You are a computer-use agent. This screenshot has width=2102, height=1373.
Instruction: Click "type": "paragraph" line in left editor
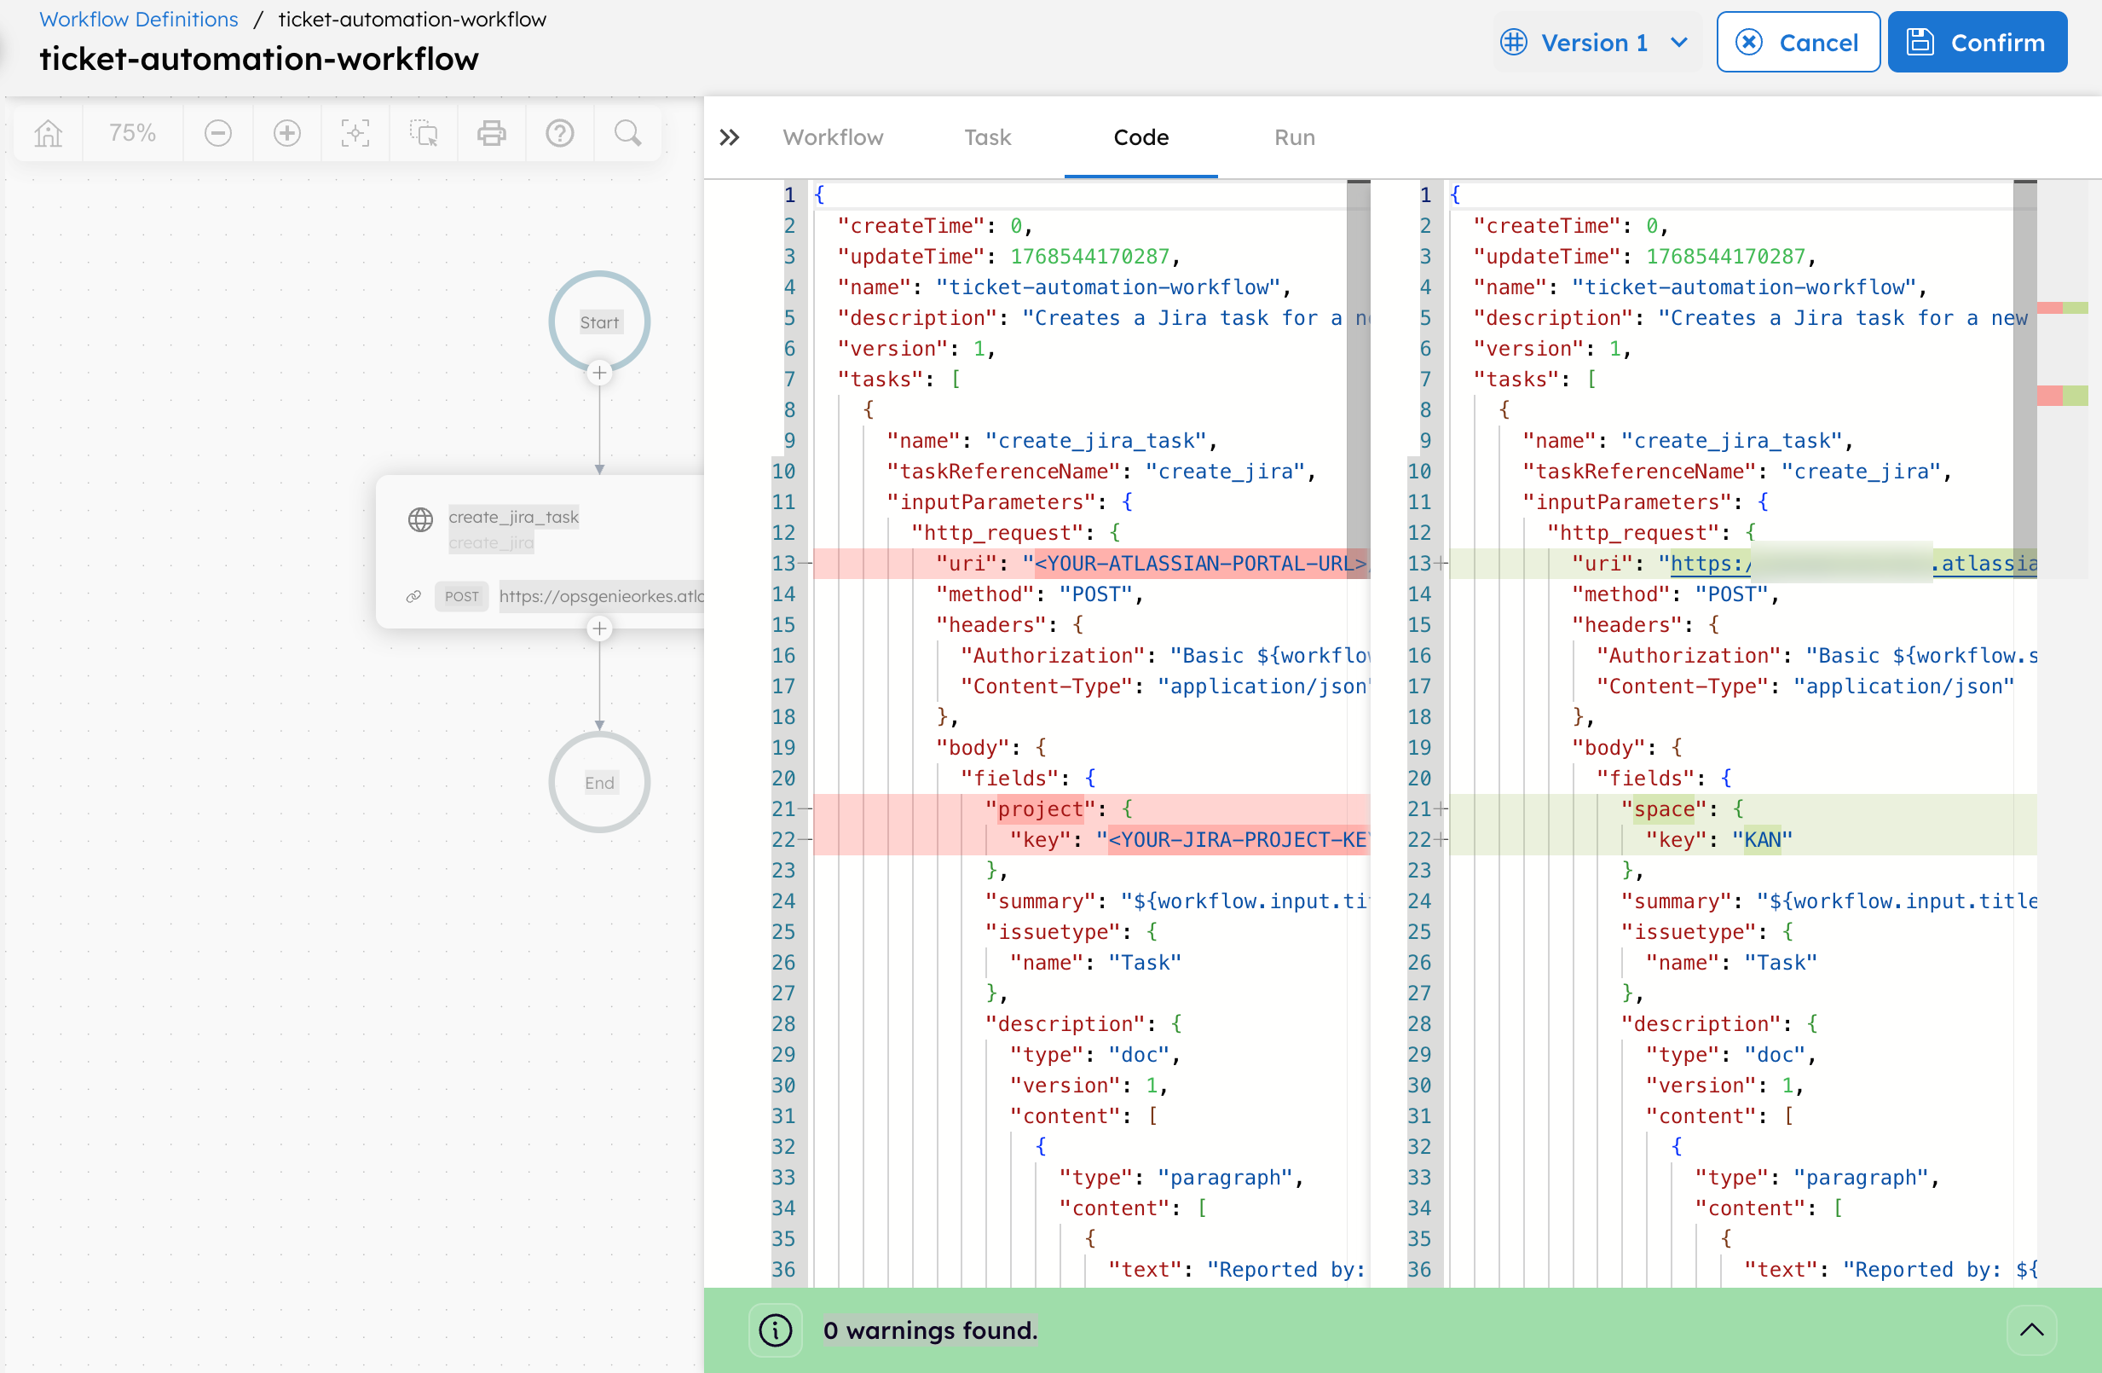[x=1181, y=1178]
